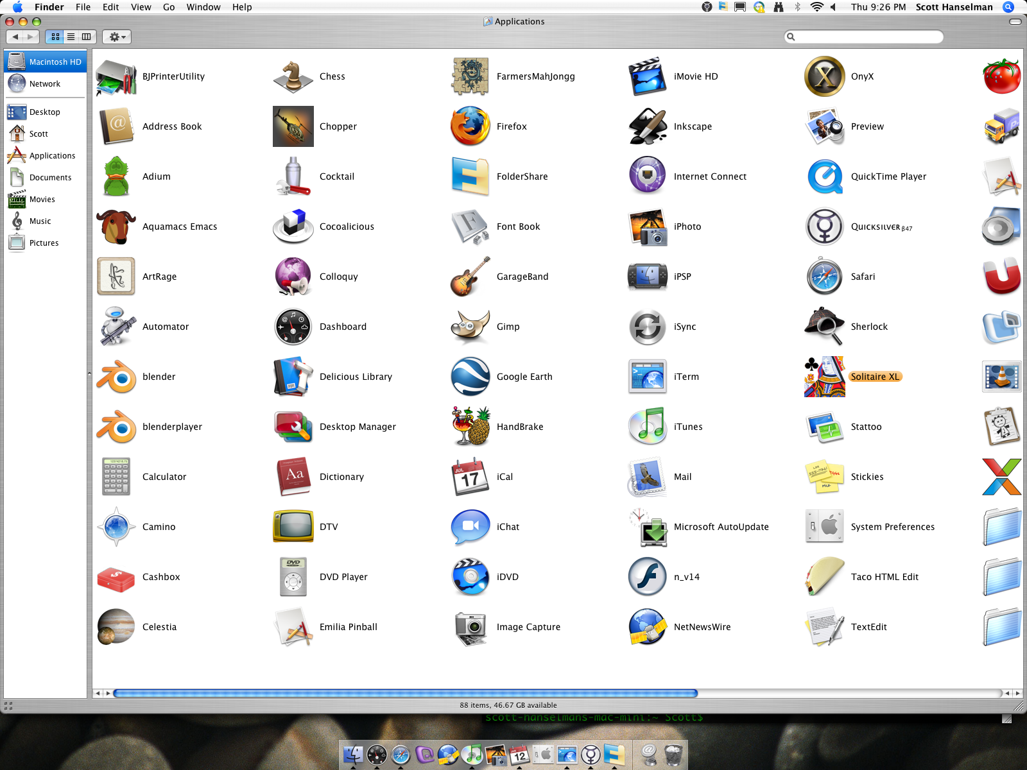Open the Trash in the Dock

673,755
